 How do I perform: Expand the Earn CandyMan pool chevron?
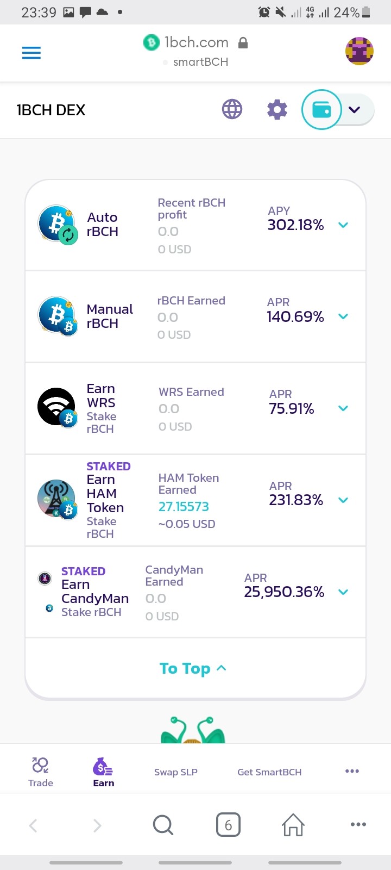343,592
